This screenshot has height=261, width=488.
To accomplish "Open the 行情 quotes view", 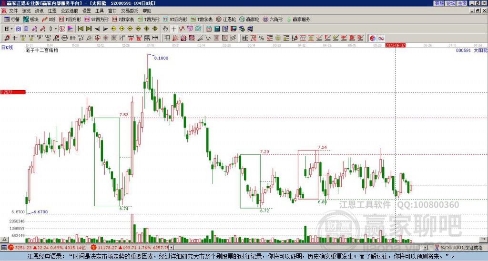I will [x=12, y=19].
